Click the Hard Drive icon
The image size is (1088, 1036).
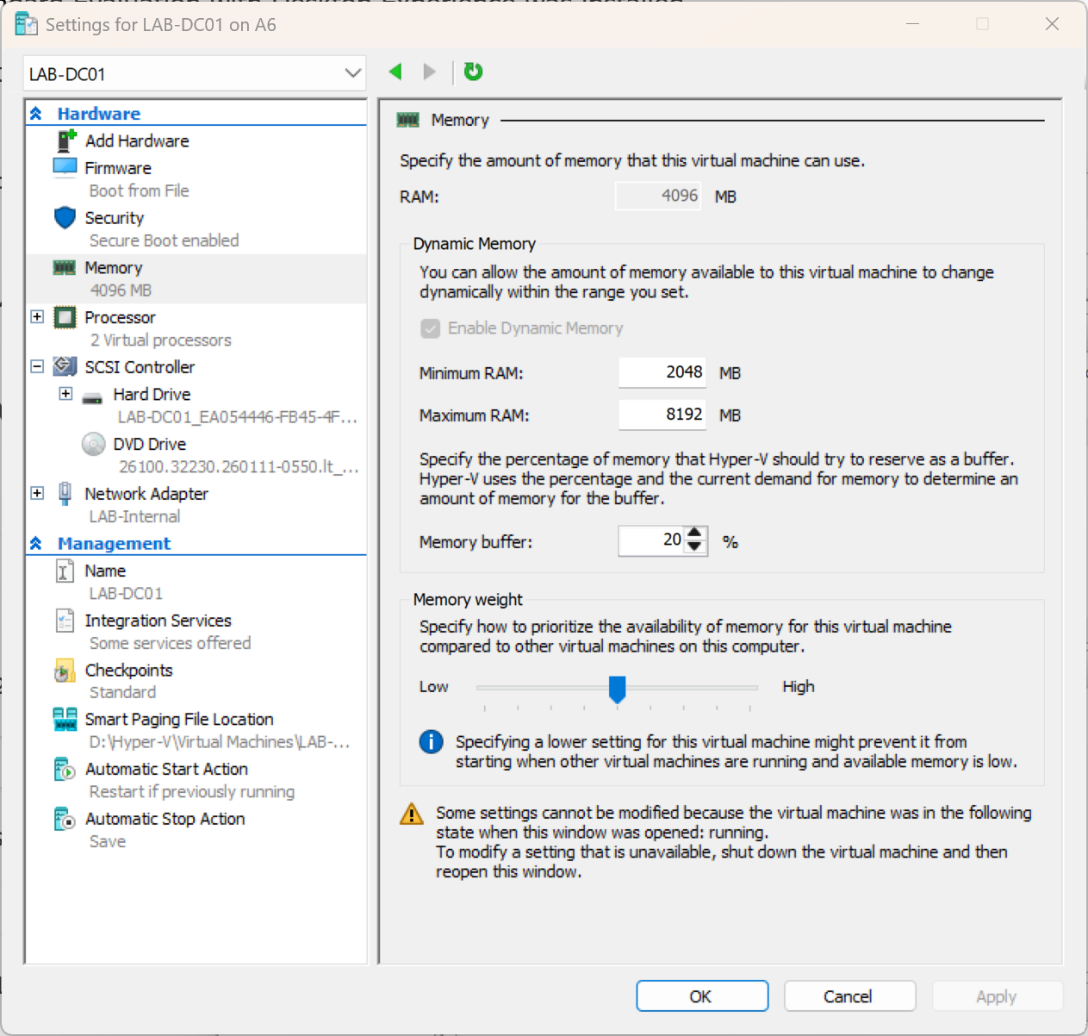click(x=92, y=398)
